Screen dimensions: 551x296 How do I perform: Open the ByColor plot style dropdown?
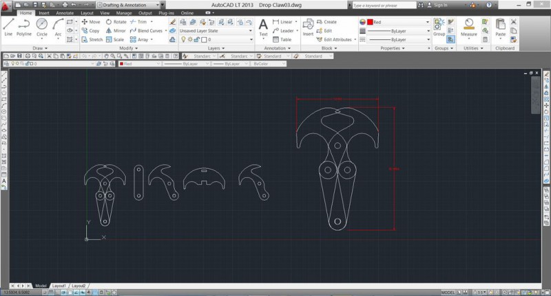click(269, 64)
